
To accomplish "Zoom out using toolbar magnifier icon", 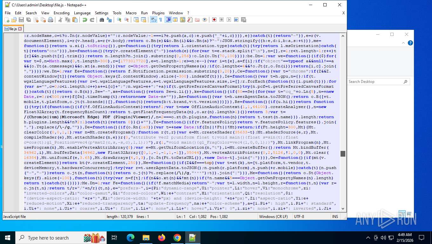I will pyautogui.click(x=126, y=20).
